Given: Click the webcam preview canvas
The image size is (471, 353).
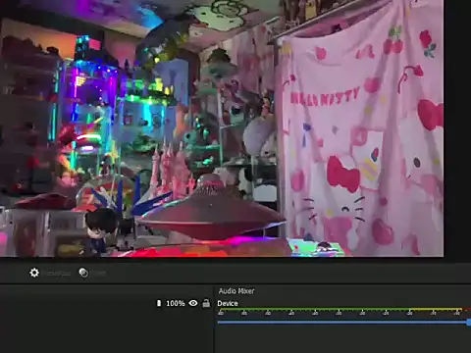Looking at the screenshot, I should pyautogui.click(x=222, y=128).
